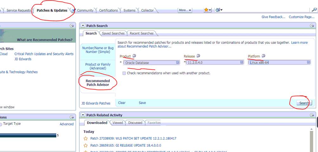Open gear settings above 'What are Recommended Patches?'
This screenshot has width=318, height=152.
coord(72,26)
